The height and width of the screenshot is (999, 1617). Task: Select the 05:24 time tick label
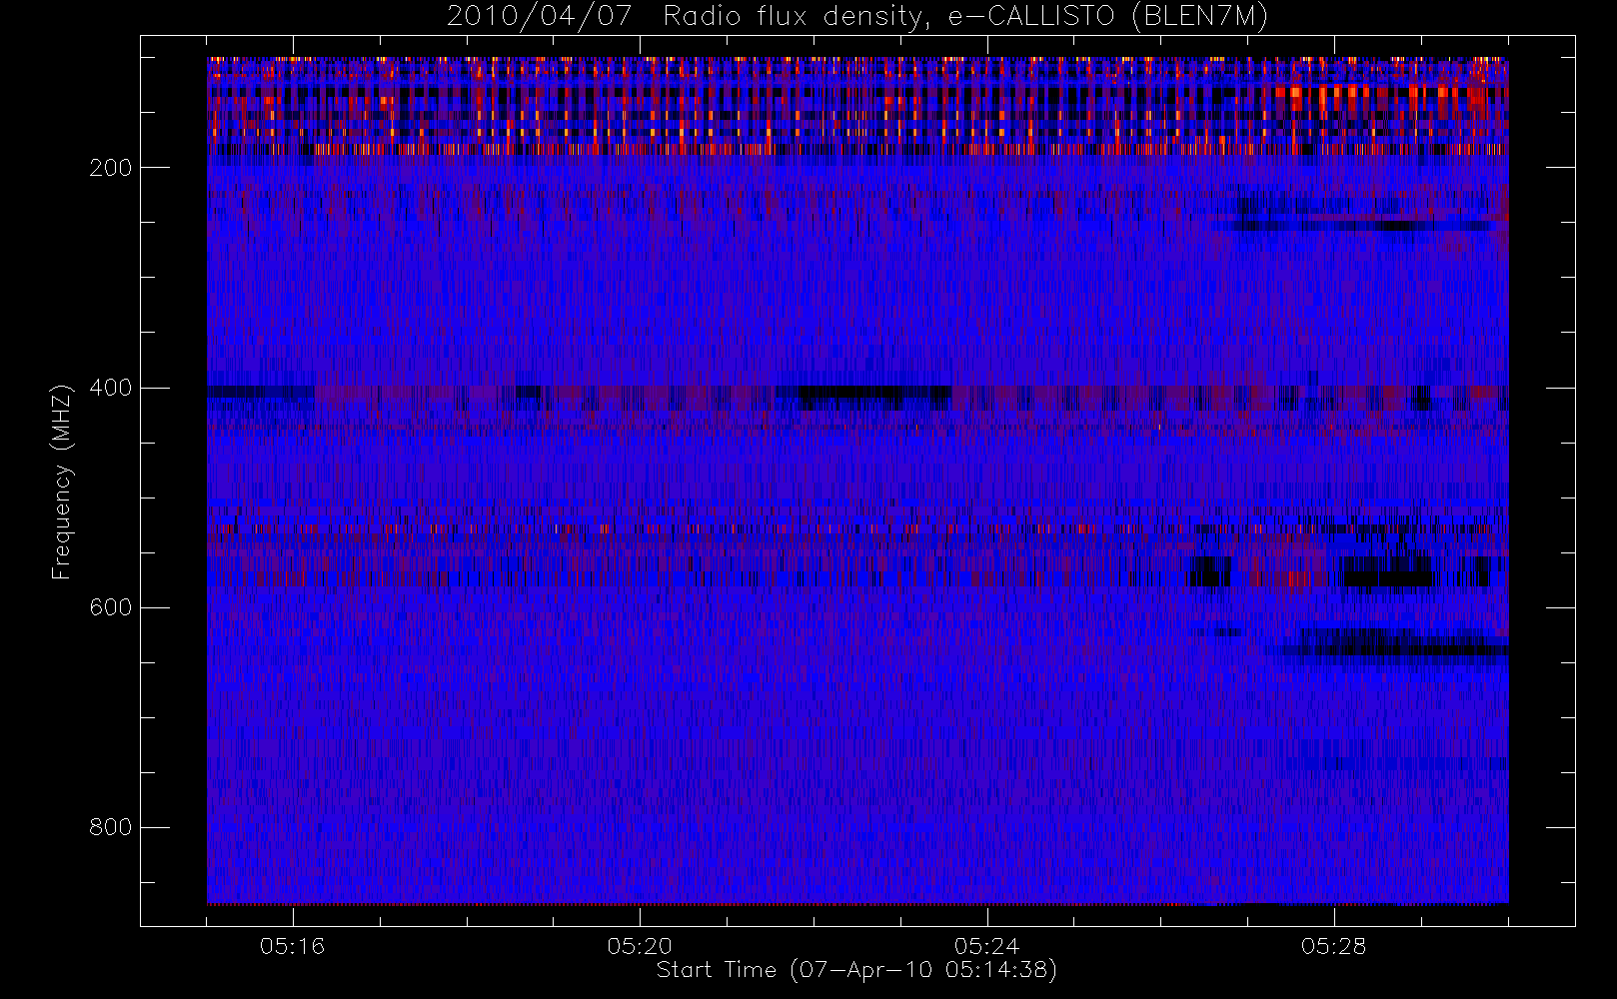(x=986, y=946)
